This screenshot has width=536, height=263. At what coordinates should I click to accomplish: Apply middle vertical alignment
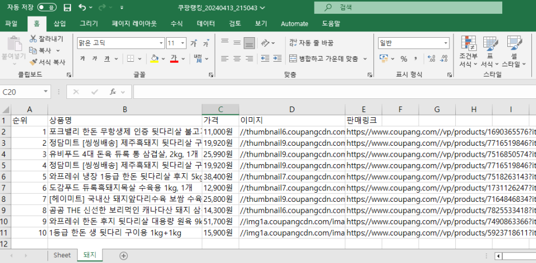(237, 43)
